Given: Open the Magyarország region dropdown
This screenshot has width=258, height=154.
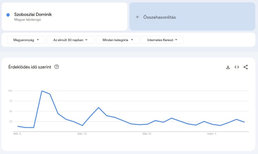Looking at the screenshot, I should (26, 40).
